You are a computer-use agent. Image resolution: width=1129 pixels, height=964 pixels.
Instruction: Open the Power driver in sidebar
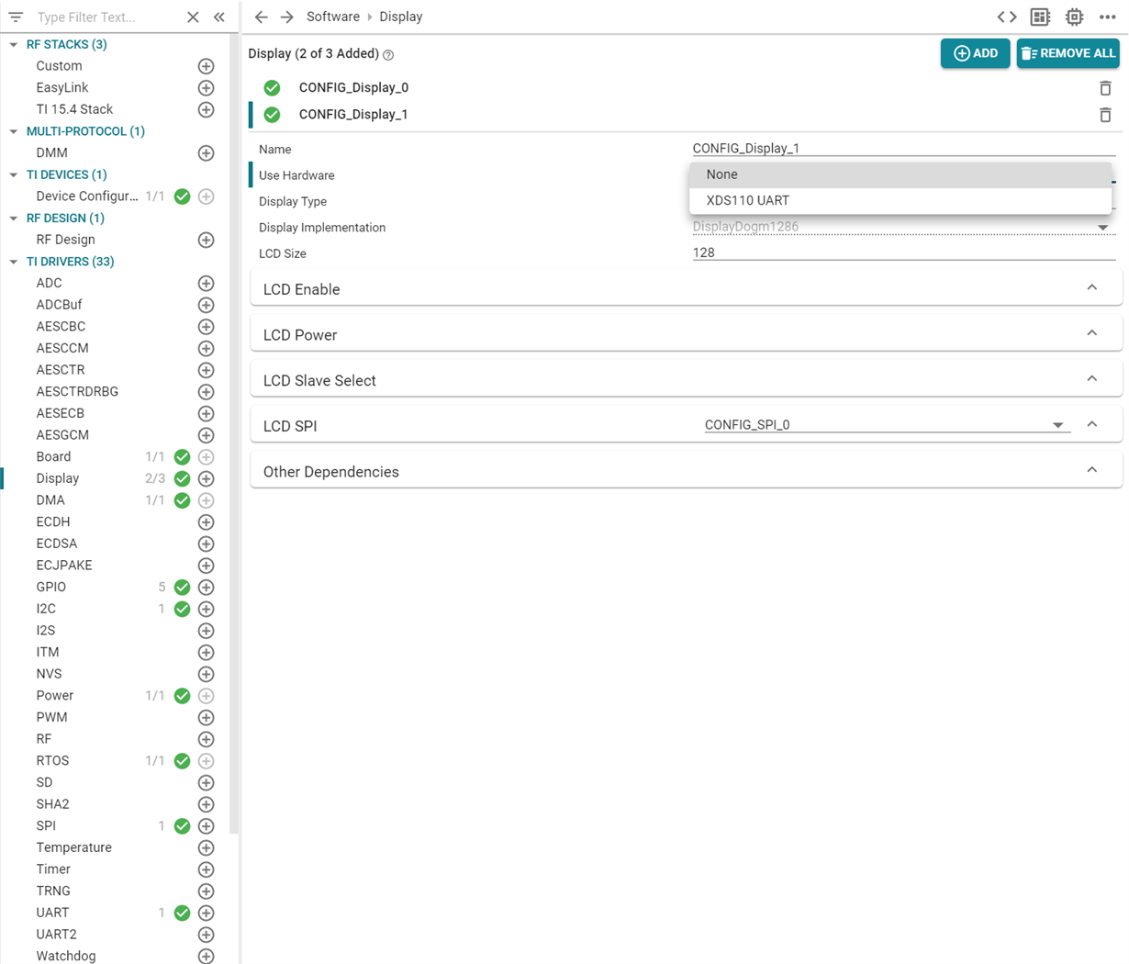click(55, 696)
